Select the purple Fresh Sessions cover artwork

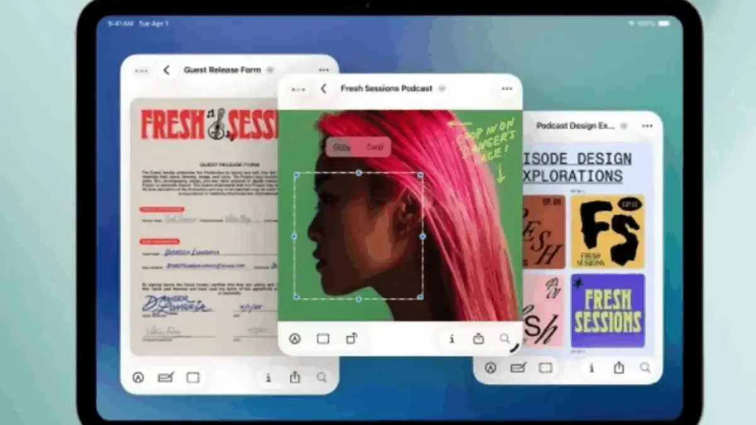point(608,310)
